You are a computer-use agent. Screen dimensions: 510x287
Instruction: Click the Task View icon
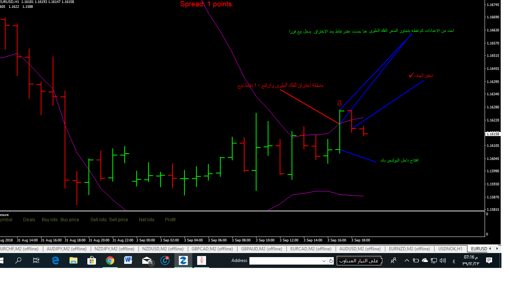(x=36, y=260)
